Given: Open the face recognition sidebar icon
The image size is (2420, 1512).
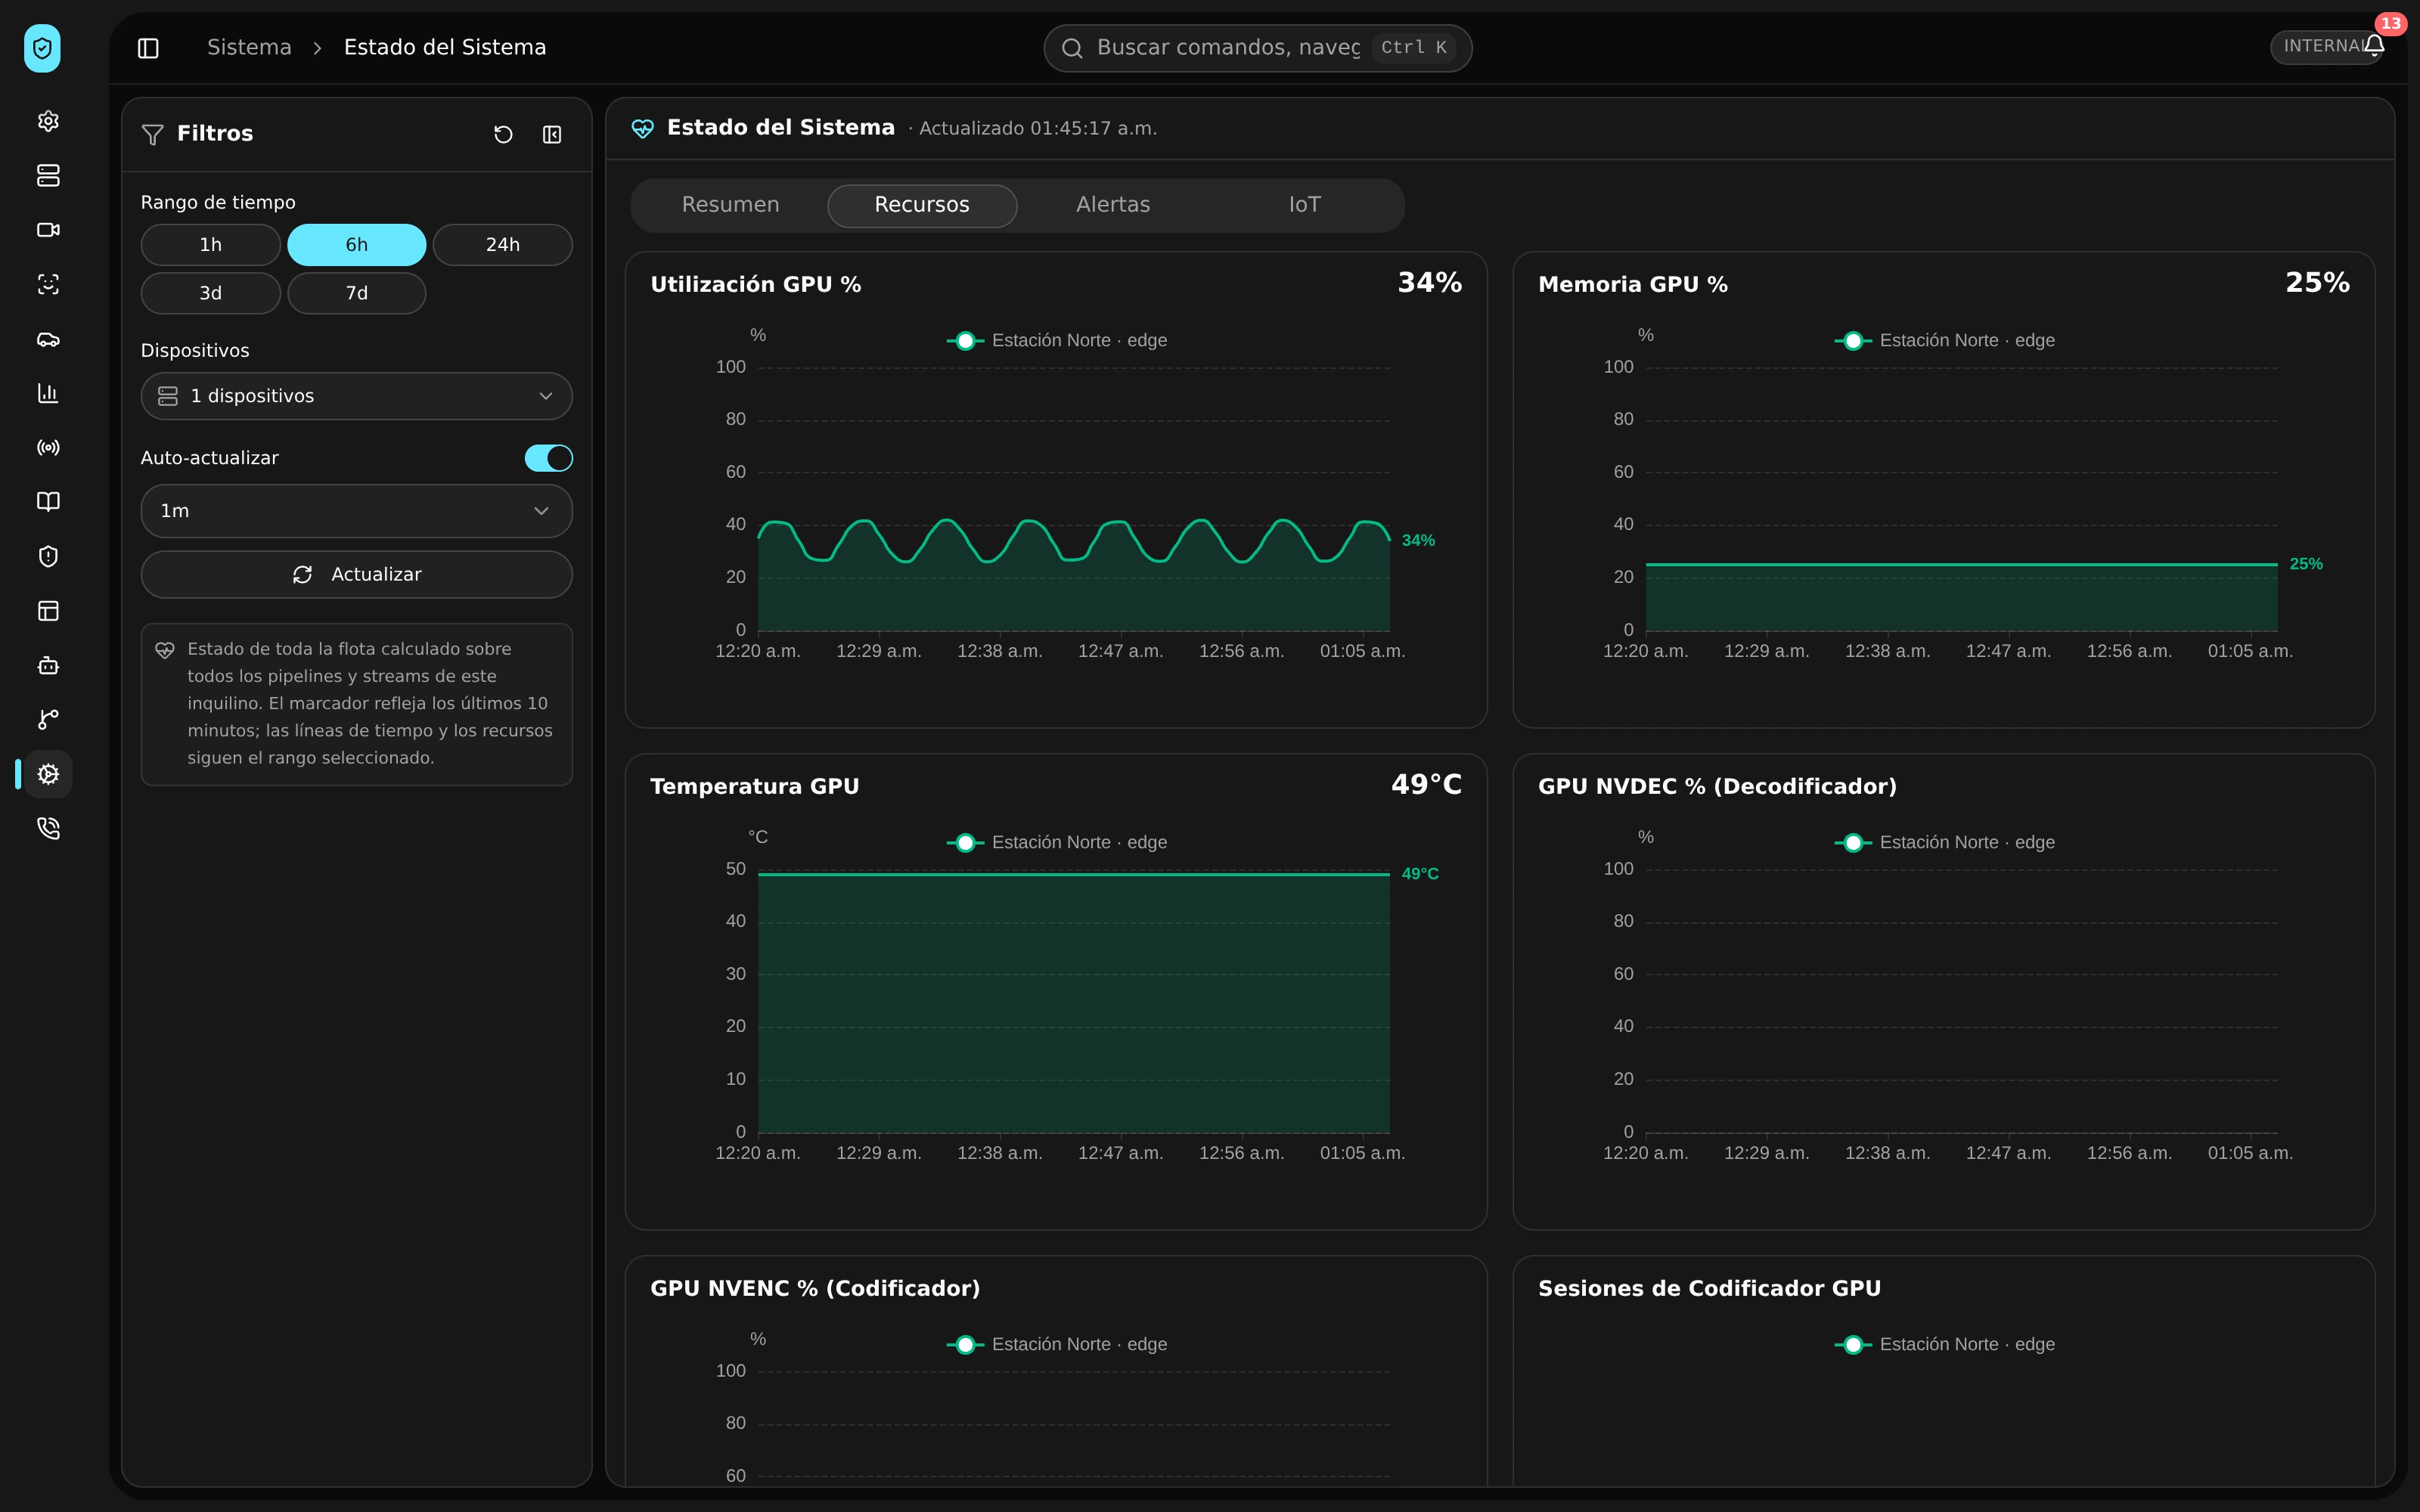Looking at the screenshot, I should coord(48,284).
